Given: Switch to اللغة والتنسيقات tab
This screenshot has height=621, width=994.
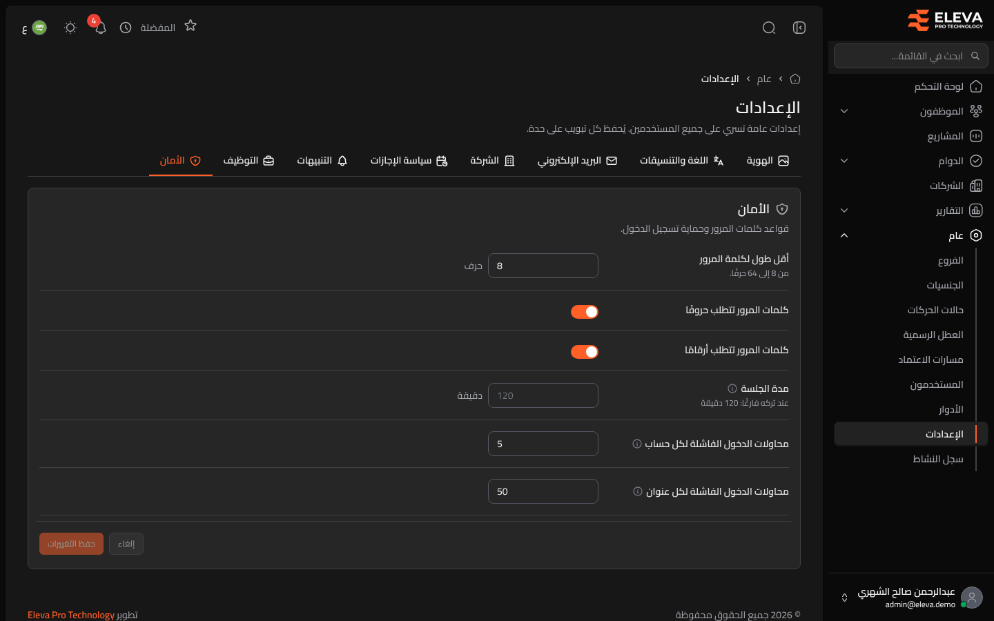Looking at the screenshot, I should (x=681, y=161).
